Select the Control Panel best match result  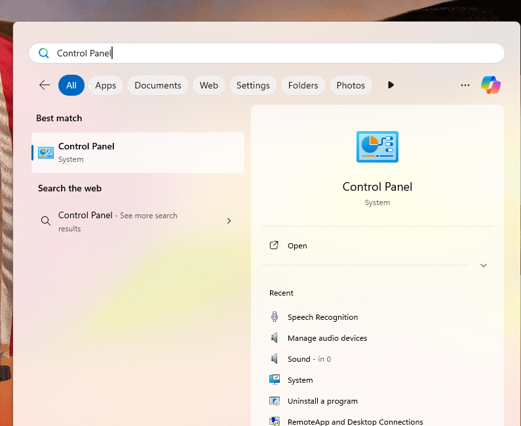(138, 152)
